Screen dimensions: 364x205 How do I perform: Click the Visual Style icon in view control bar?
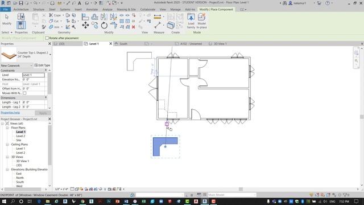coord(77,189)
